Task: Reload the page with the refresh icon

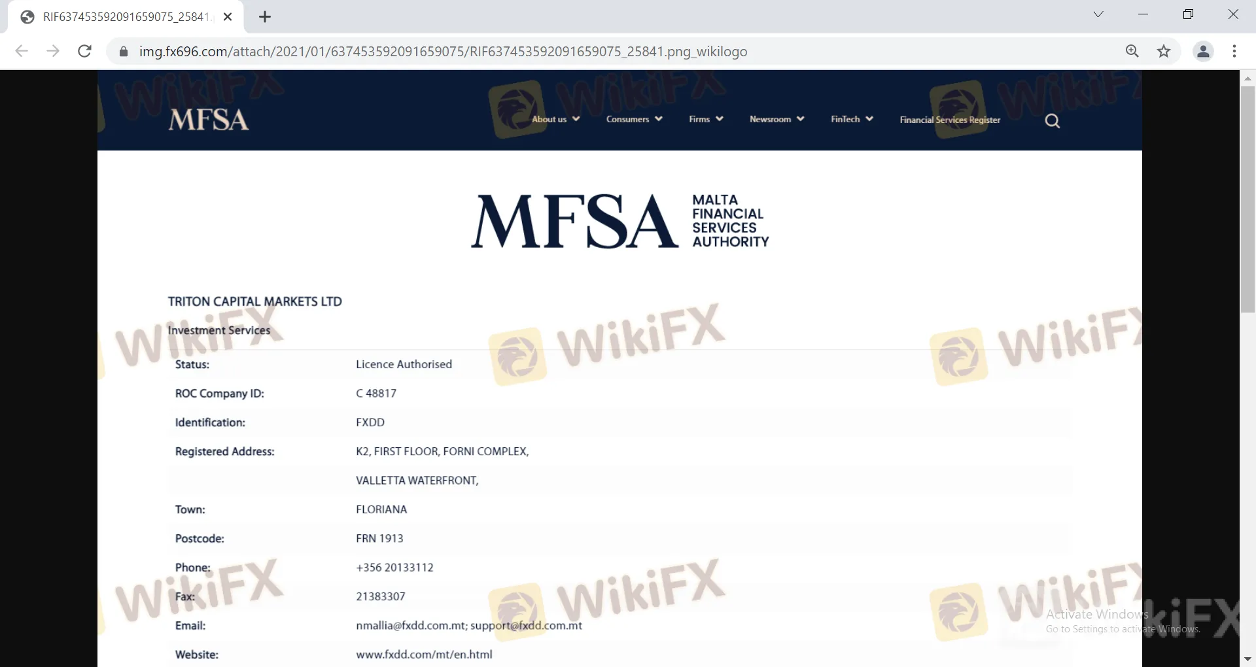Action: (84, 51)
